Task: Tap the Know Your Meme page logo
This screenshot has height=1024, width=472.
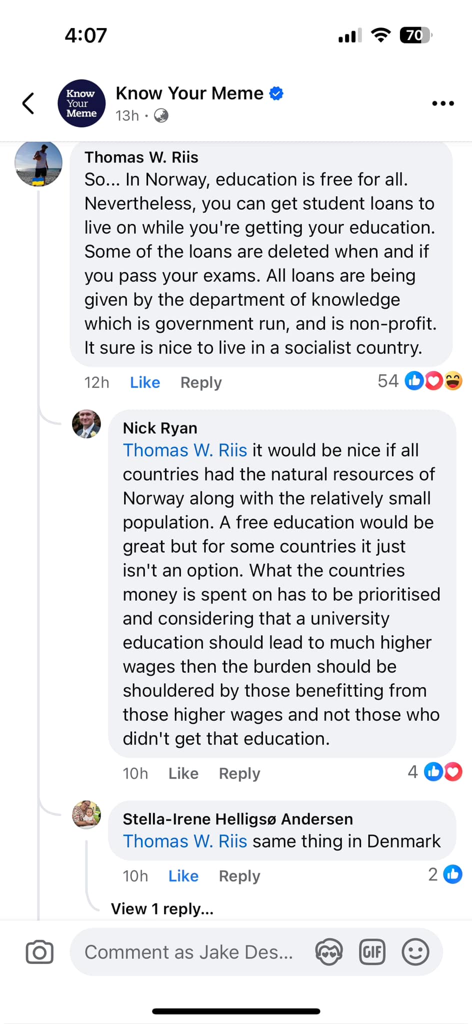Action: pos(81,103)
